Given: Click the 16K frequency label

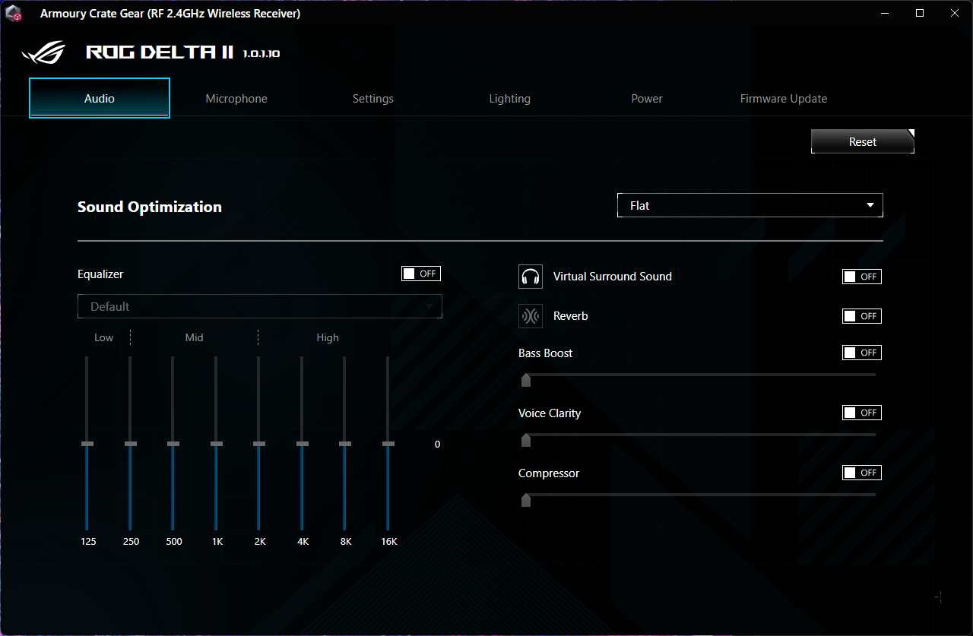Looking at the screenshot, I should click(389, 542).
